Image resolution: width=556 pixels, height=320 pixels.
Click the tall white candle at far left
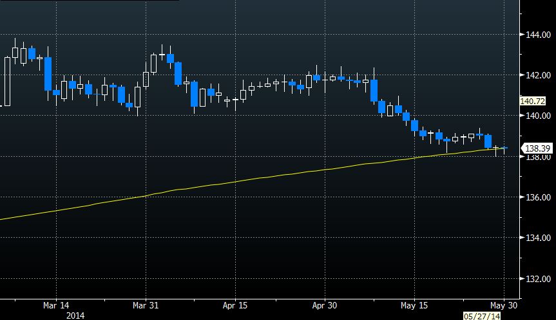point(7,82)
